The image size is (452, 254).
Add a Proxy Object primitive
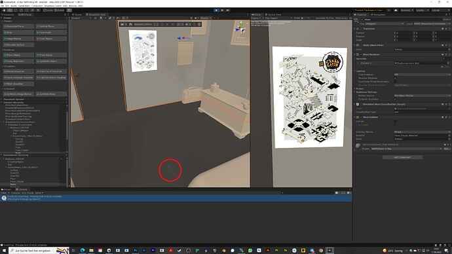(x=19, y=55)
